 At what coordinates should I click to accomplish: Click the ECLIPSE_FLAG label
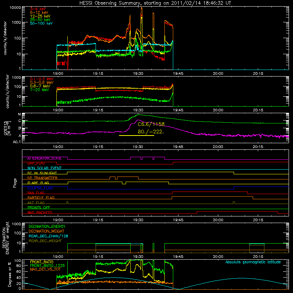point(40,188)
